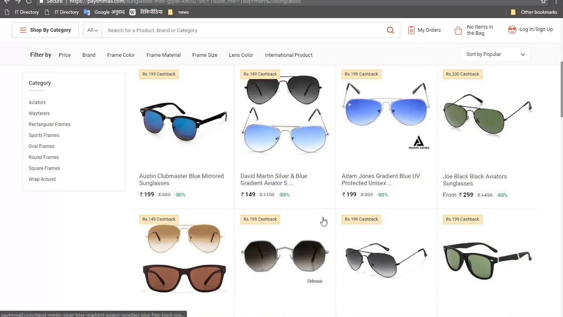
Task: Select the Square Frames category
Action: (x=44, y=168)
